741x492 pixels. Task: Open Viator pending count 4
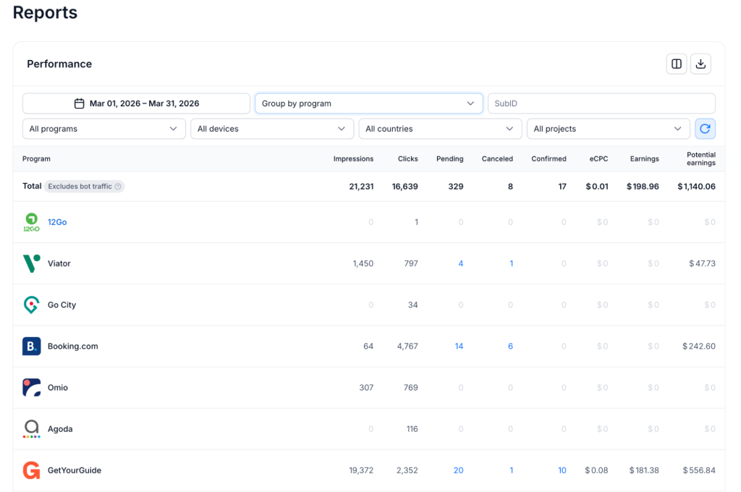(x=461, y=263)
